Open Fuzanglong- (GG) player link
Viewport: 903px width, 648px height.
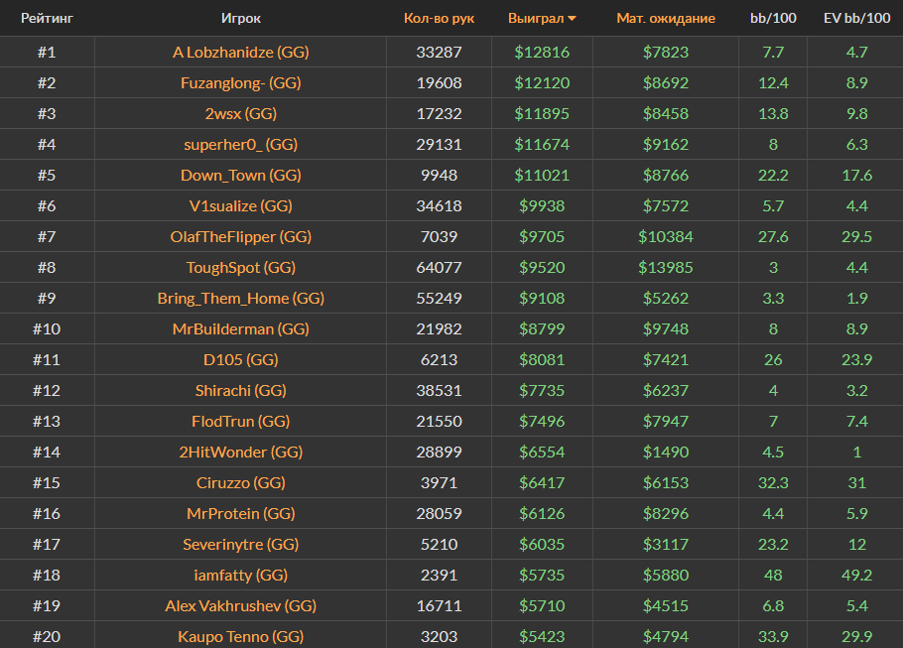pyautogui.click(x=241, y=82)
